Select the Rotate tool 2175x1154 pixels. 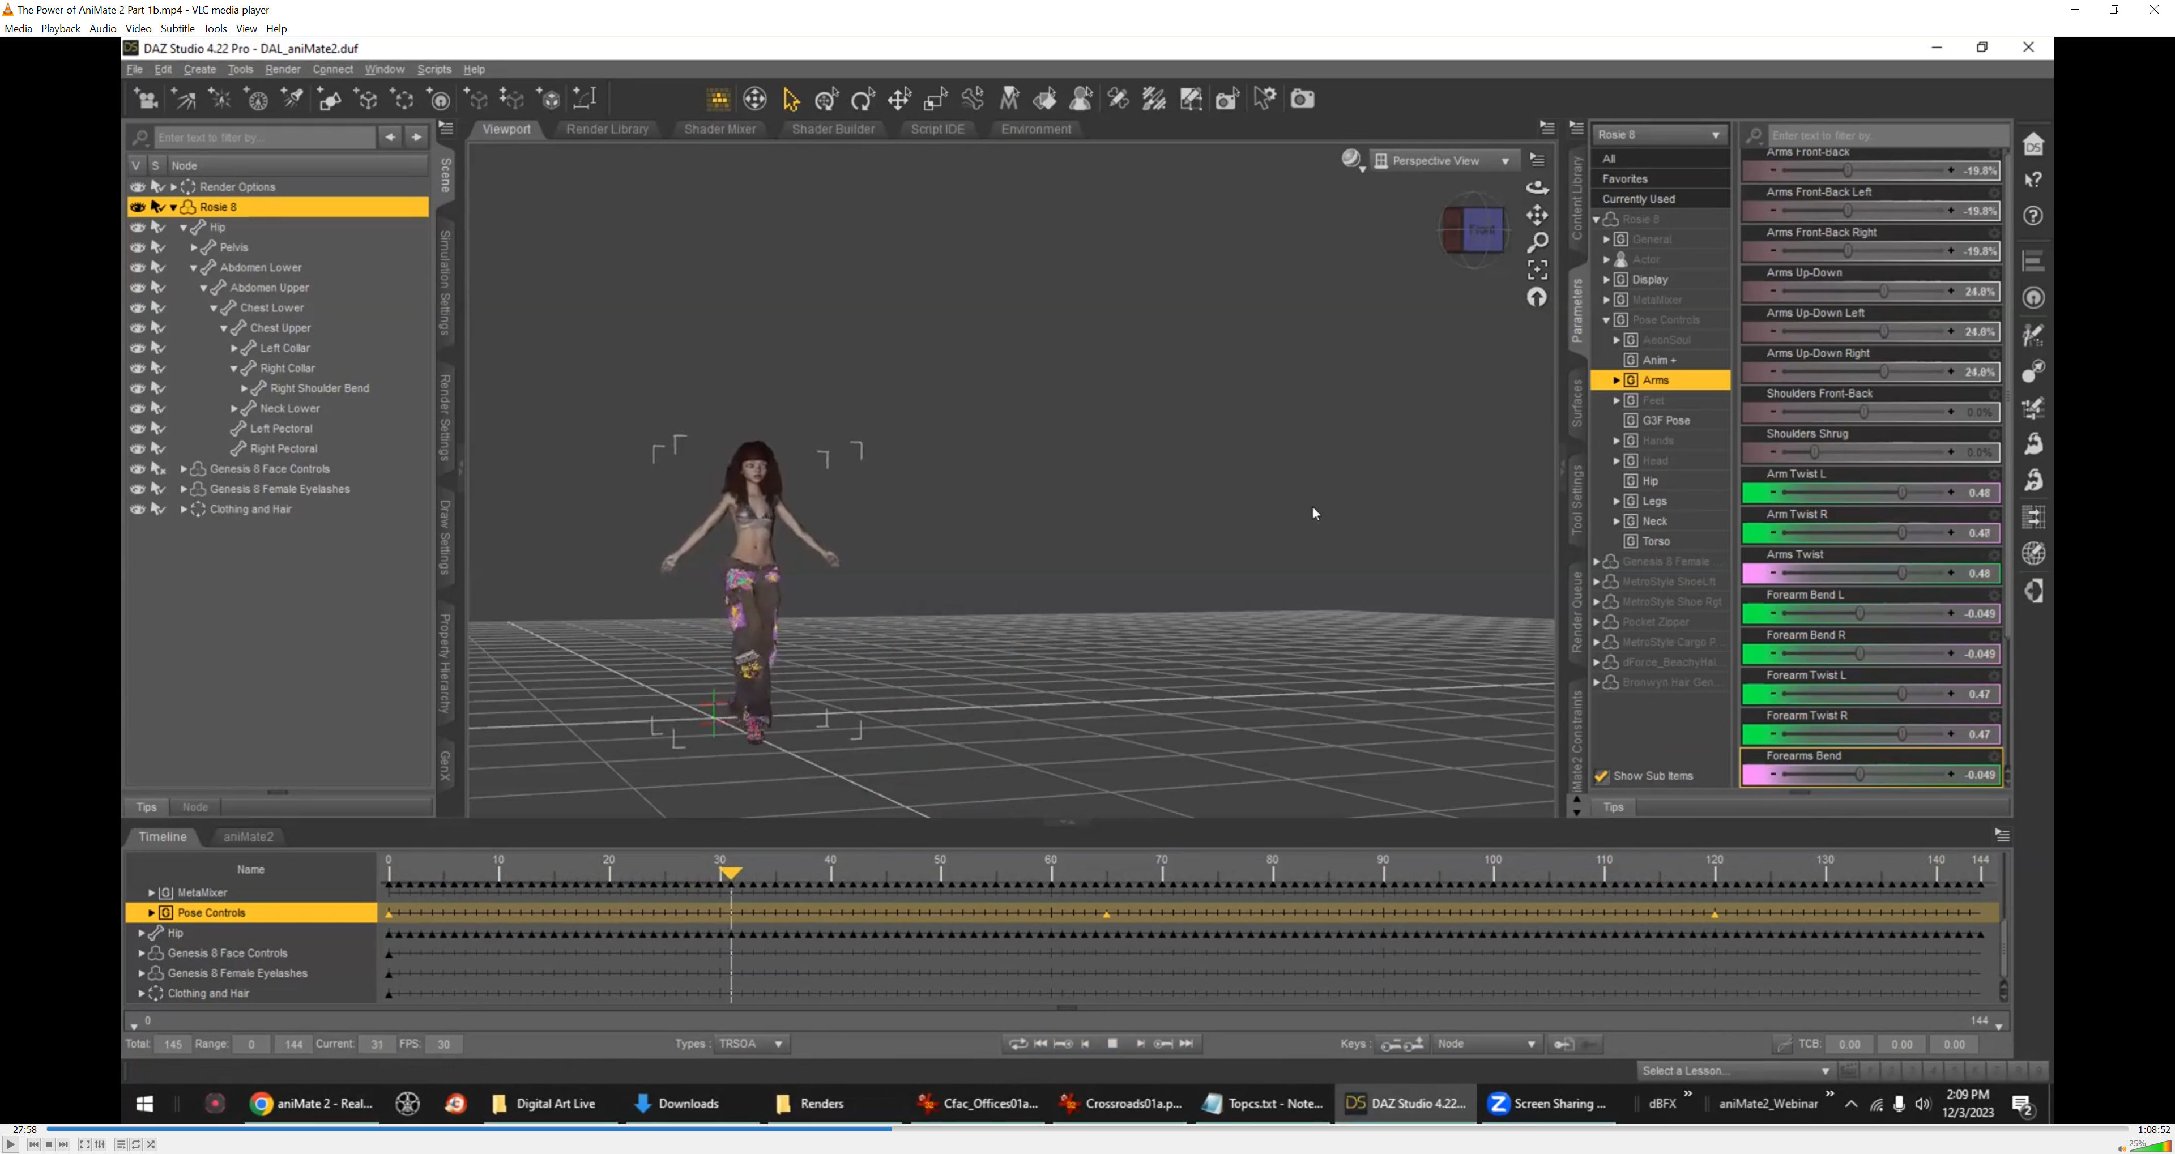point(863,99)
